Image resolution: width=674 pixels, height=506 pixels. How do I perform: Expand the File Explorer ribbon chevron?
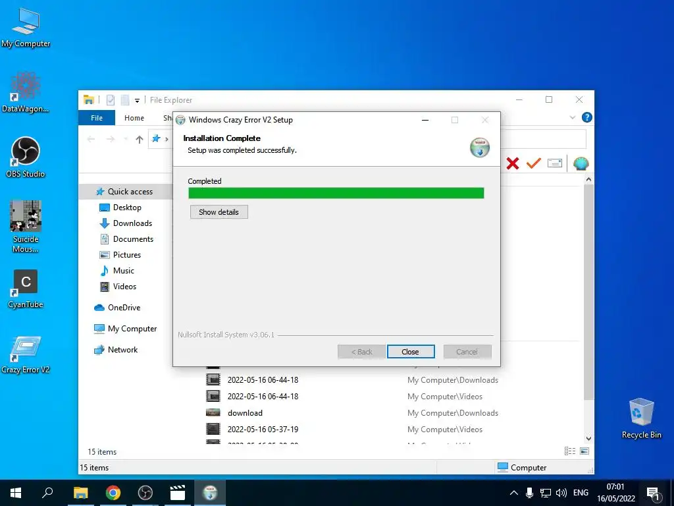click(572, 117)
